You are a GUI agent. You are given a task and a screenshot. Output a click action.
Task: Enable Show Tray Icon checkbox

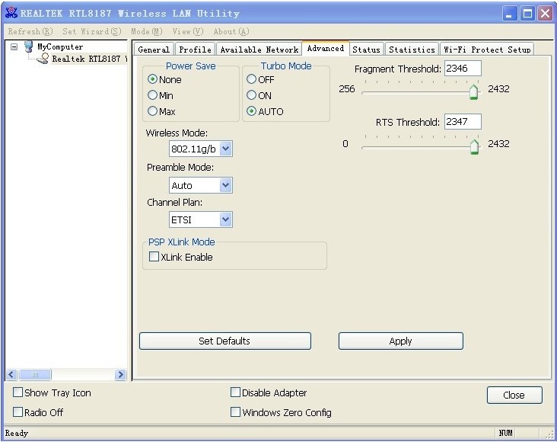[18, 392]
